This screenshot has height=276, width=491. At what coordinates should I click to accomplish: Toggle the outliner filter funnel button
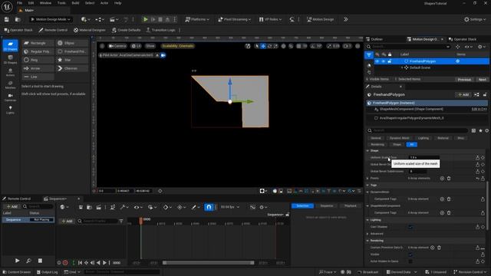click(369, 55)
